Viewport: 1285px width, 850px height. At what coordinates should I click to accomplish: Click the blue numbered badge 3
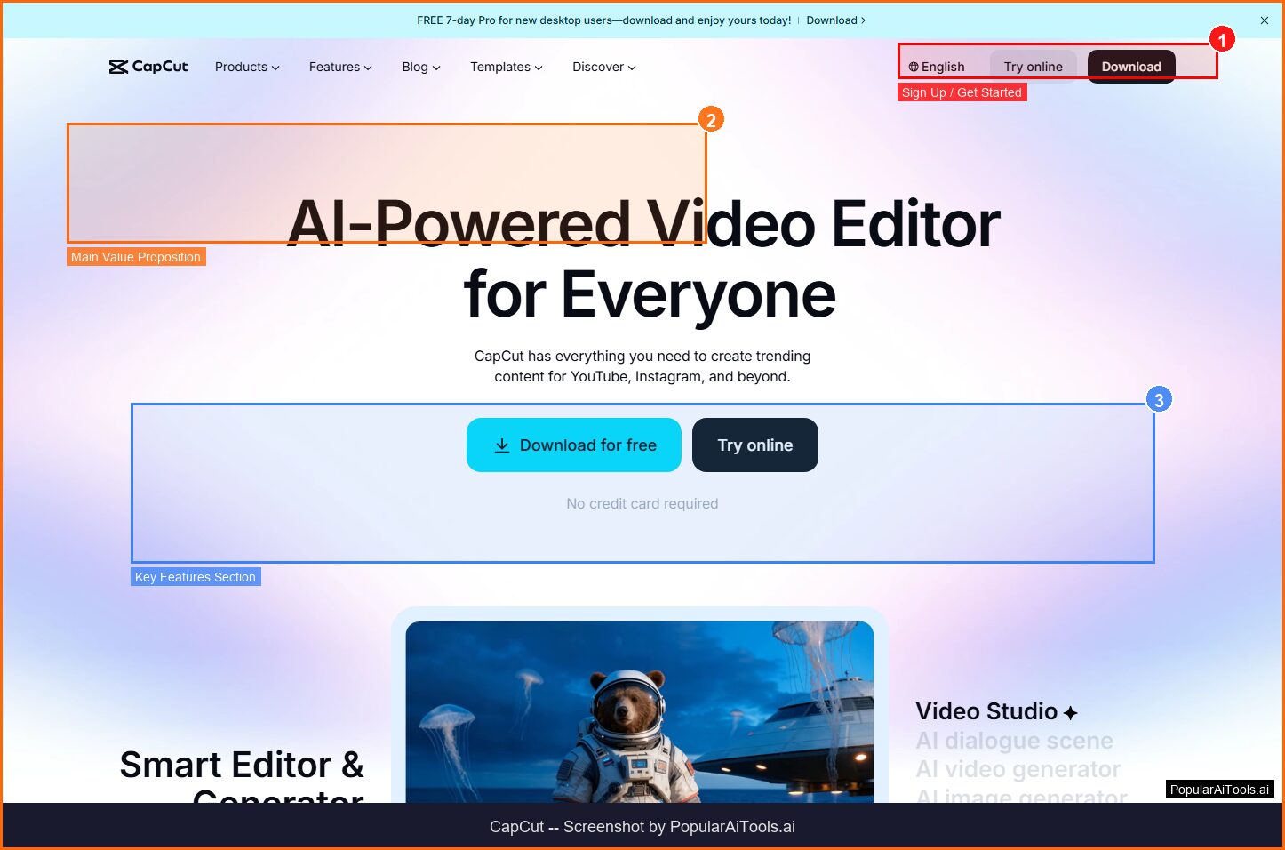point(1159,398)
